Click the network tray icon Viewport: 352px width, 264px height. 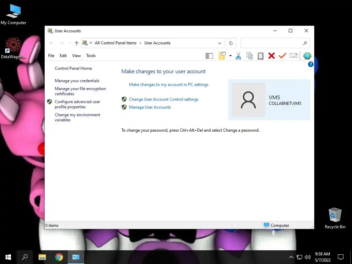[x=299, y=257]
